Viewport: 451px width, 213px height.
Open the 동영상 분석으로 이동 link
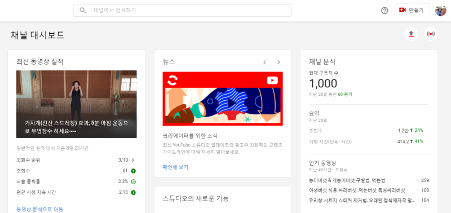40,209
